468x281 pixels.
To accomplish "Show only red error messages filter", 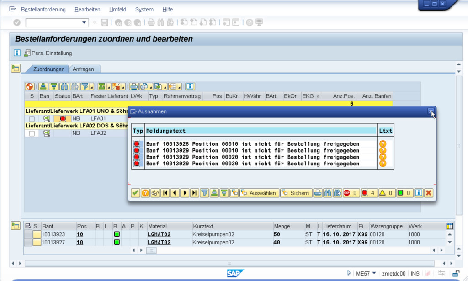I will coord(368,193).
